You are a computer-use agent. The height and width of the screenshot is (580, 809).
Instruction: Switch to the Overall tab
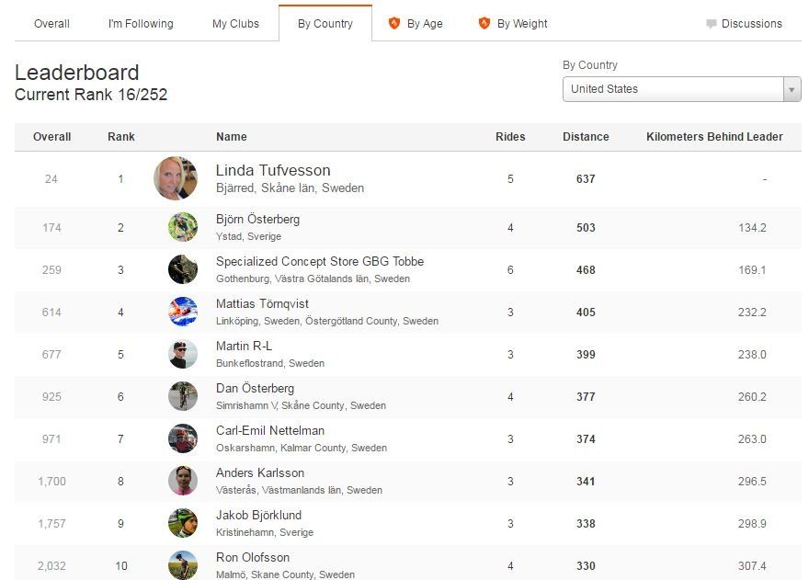(51, 24)
